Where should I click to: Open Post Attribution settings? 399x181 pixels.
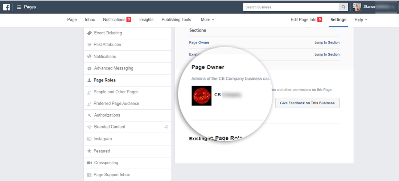(x=128, y=45)
